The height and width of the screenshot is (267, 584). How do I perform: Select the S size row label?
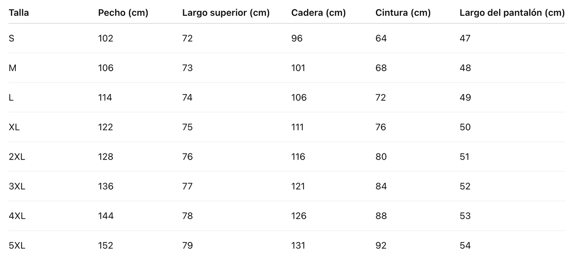click(x=11, y=38)
